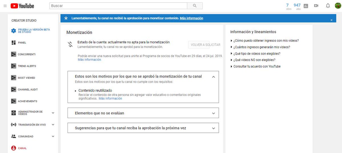Click the Panel dashboard icon
This screenshot has height=153, width=342.
tap(13, 43)
